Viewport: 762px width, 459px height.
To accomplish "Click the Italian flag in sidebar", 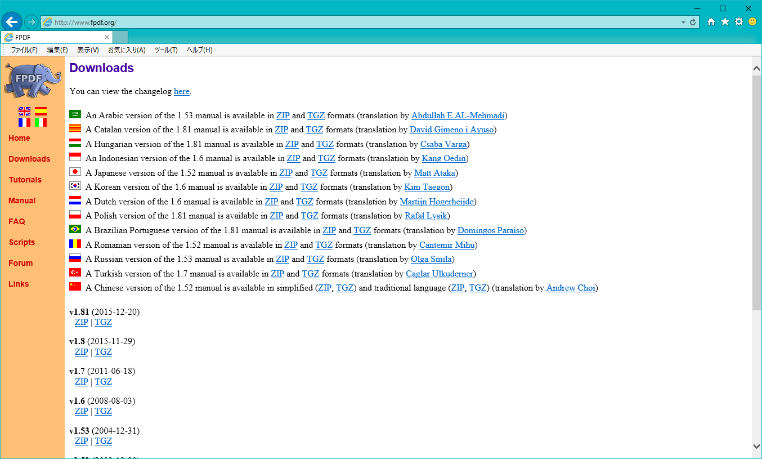I will [41, 122].
